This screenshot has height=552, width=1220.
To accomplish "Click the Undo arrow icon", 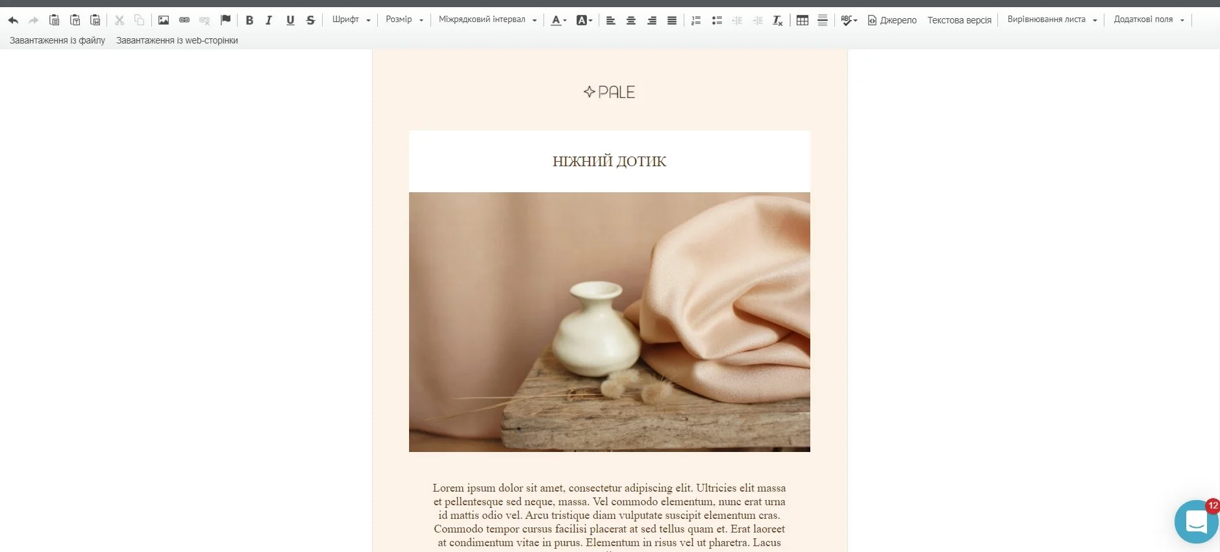I will pyautogui.click(x=13, y=20).
